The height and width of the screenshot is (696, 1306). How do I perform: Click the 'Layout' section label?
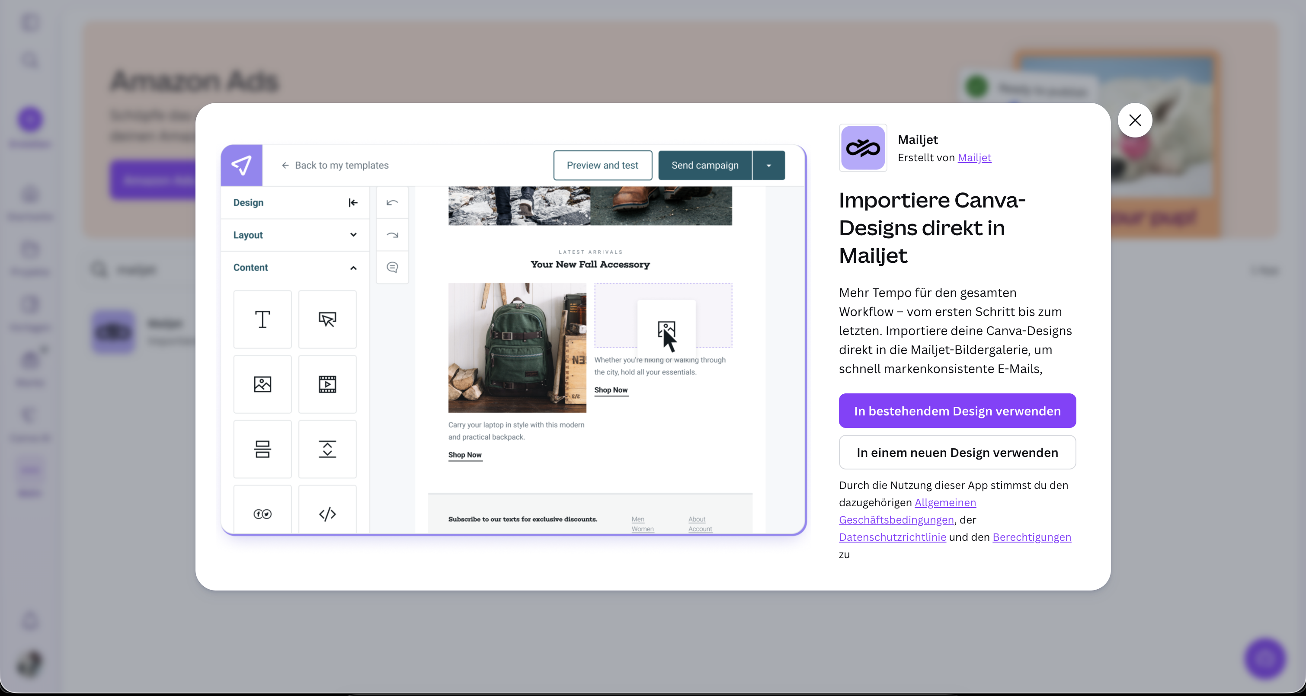[x=248, y=235]
